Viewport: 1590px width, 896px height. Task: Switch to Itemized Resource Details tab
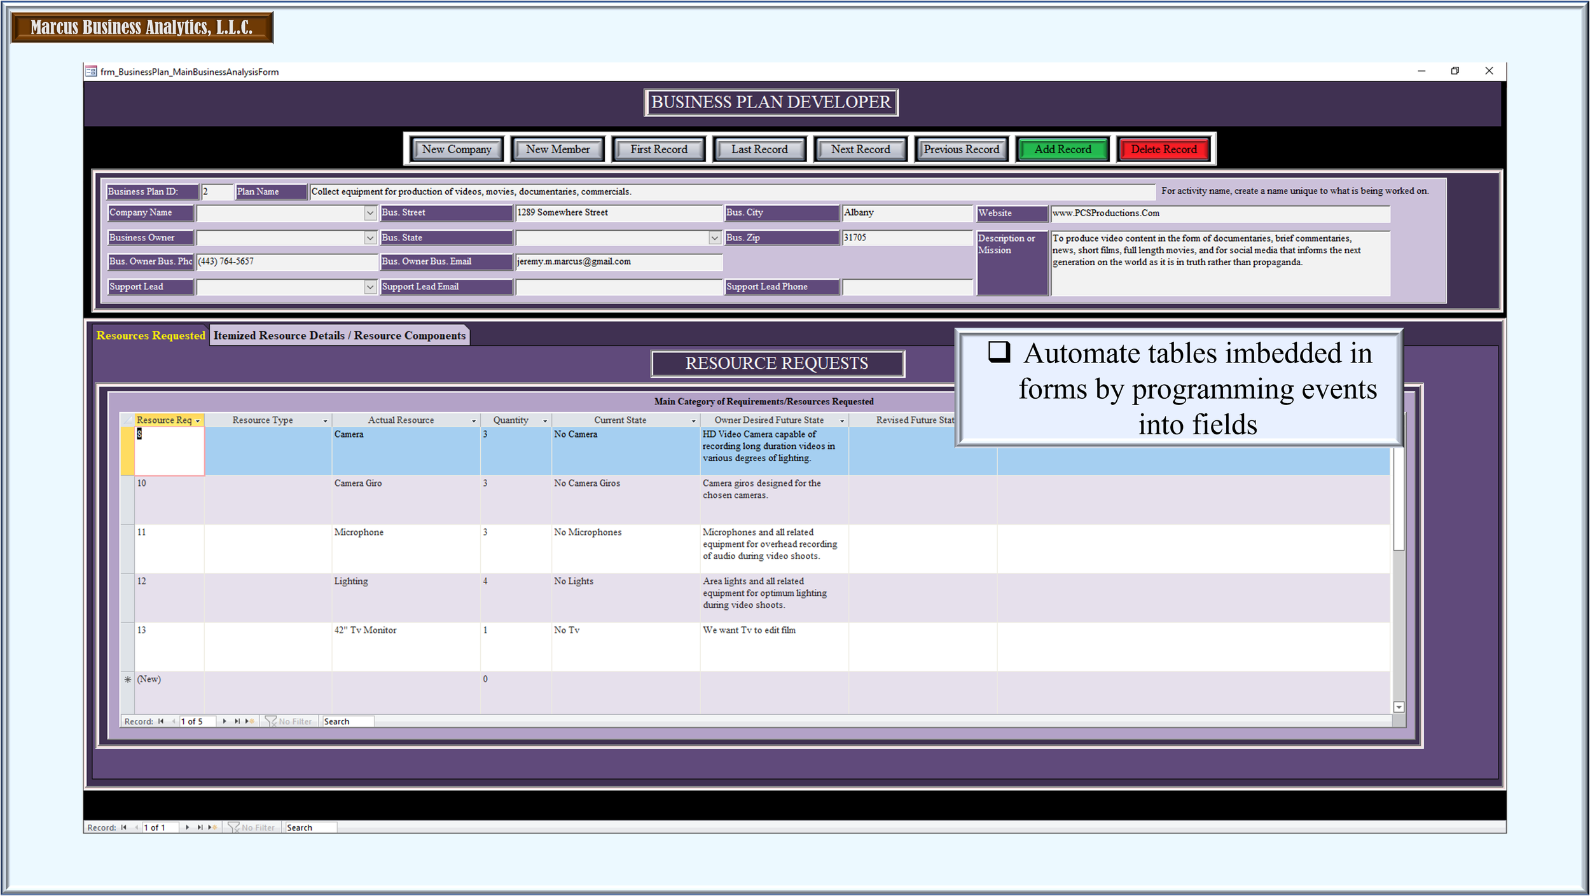point(340,335)
